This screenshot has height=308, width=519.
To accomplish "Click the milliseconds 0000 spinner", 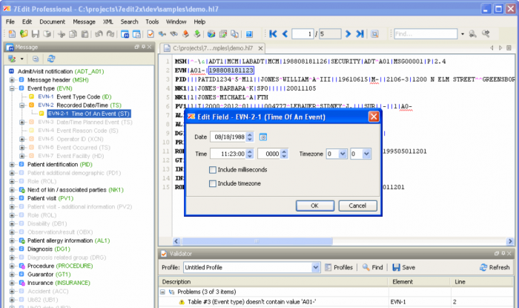I will click(284, 154).
